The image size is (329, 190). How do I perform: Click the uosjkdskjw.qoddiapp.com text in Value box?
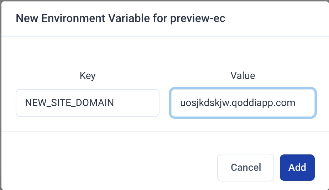pyautogui.click(x=238, y=103)
